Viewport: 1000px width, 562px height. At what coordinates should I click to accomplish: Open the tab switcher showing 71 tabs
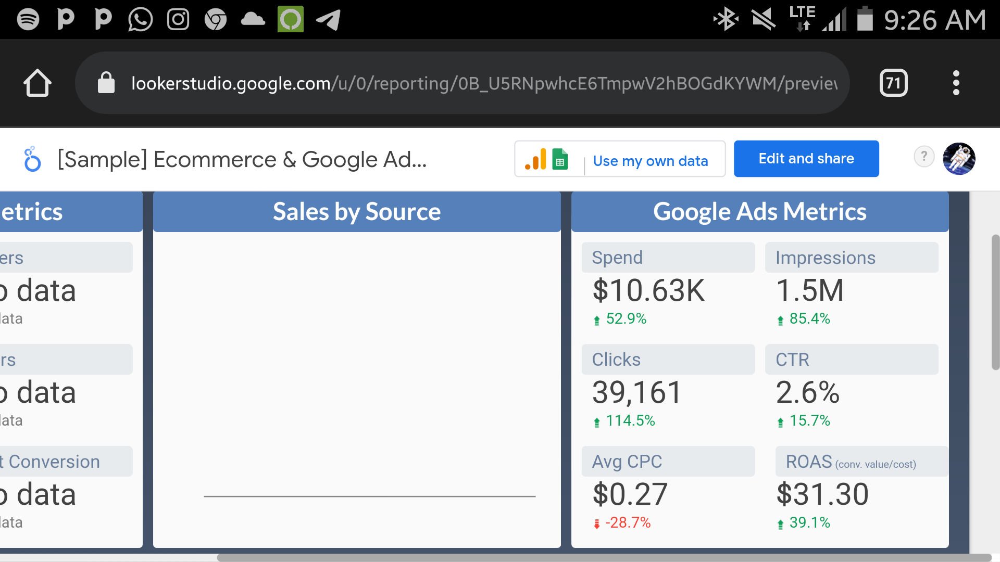click(893, 83)
